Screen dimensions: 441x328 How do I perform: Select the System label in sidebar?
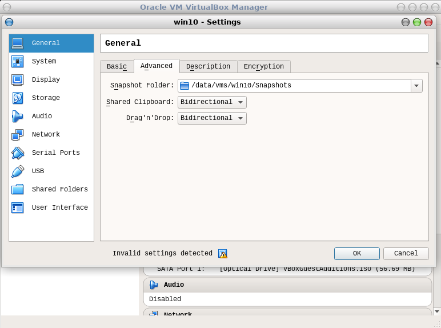(x=44, y=61)
